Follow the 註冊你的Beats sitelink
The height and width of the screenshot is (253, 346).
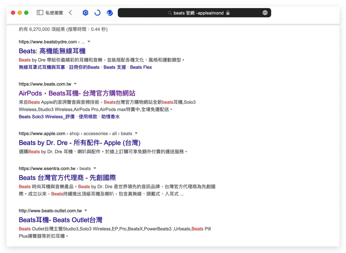pos(84,67)
